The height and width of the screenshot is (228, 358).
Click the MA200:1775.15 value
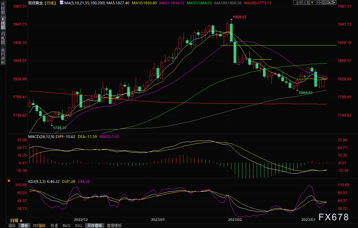point(257,3)
